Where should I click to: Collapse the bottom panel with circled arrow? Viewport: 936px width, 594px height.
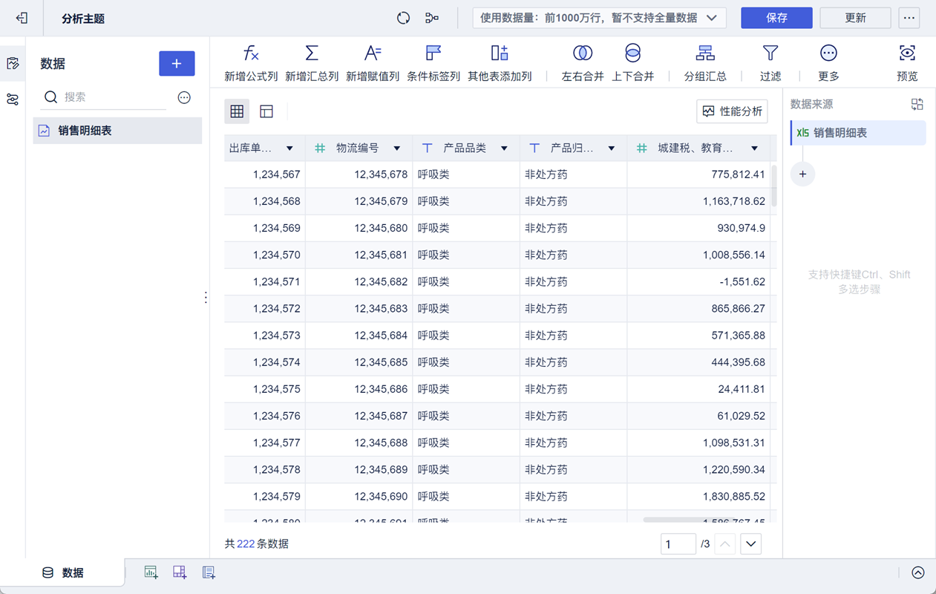point(918,572)
